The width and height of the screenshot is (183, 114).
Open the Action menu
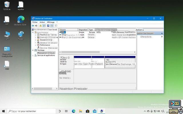tap(42, 22)
